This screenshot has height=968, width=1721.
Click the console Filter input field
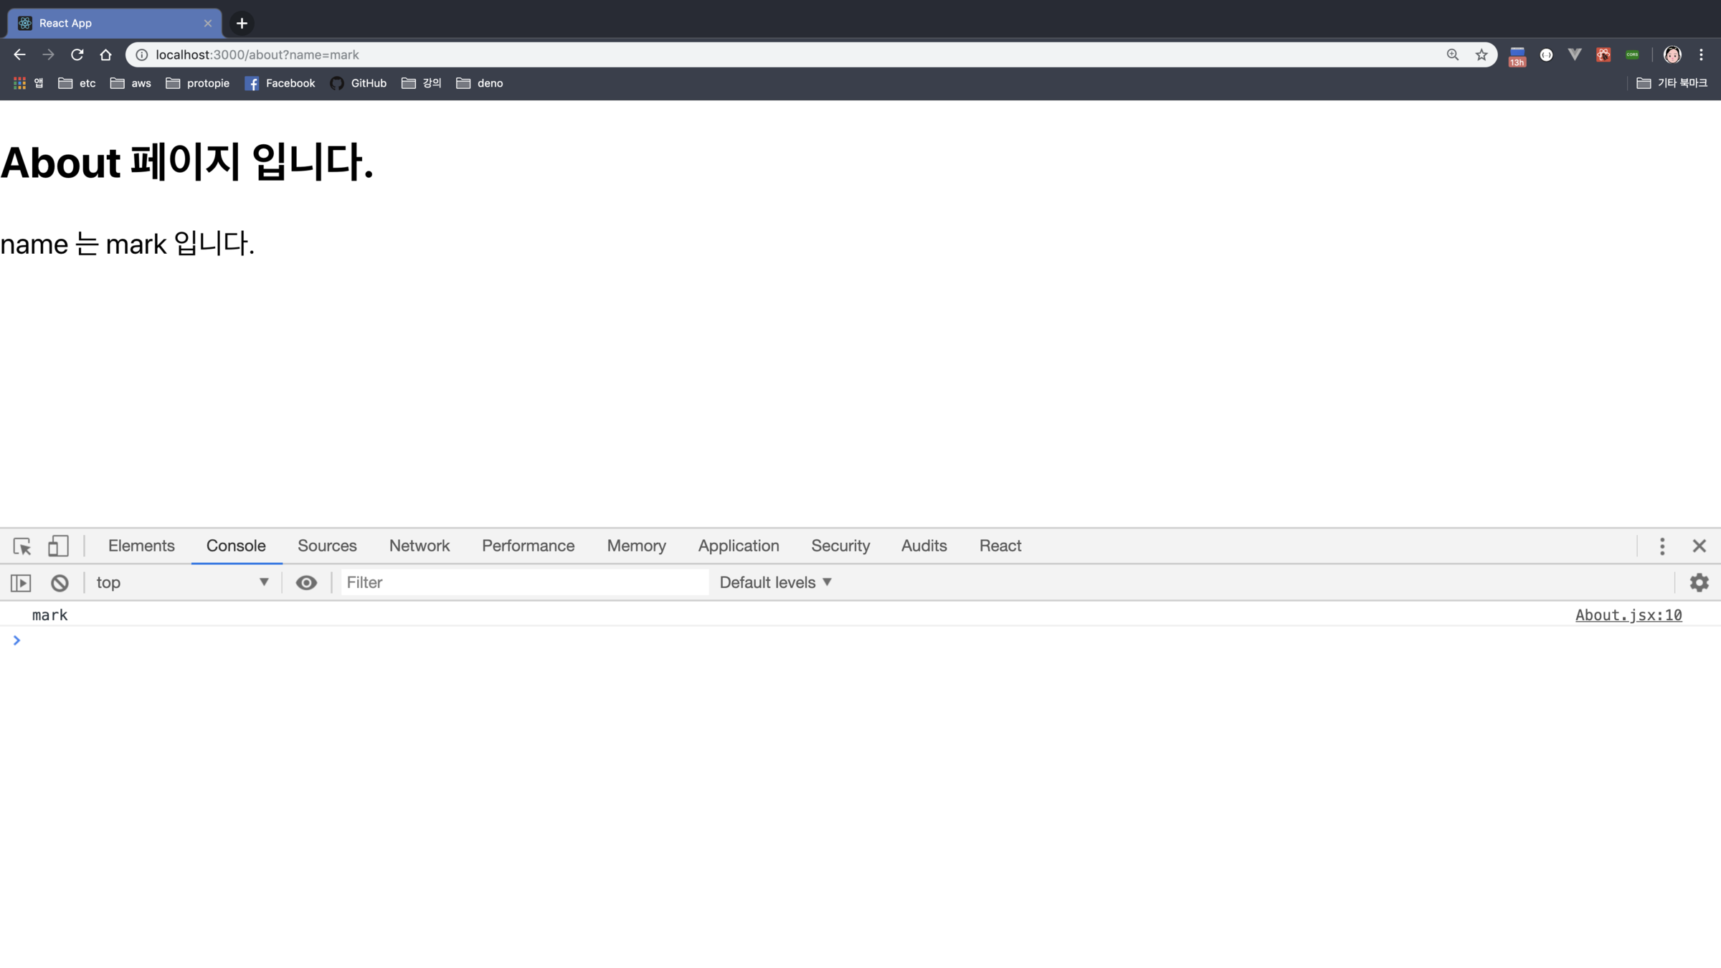(524, 583)
